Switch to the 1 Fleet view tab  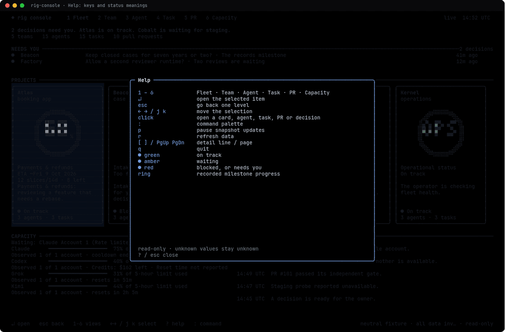tap(78, 18)
